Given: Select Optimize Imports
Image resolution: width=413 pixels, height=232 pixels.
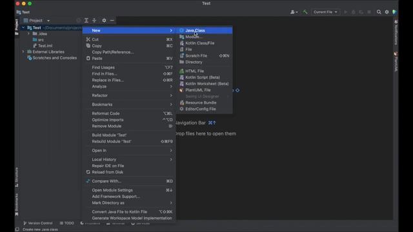Looking at the screenshot, I should [x=129, y=120].
